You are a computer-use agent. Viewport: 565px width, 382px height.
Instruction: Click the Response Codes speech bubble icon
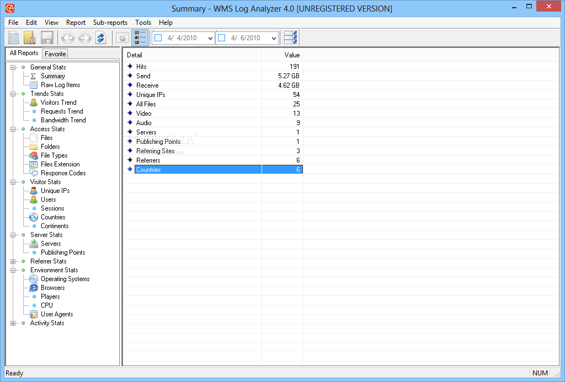pyautogui.click(x=34, y=173)
